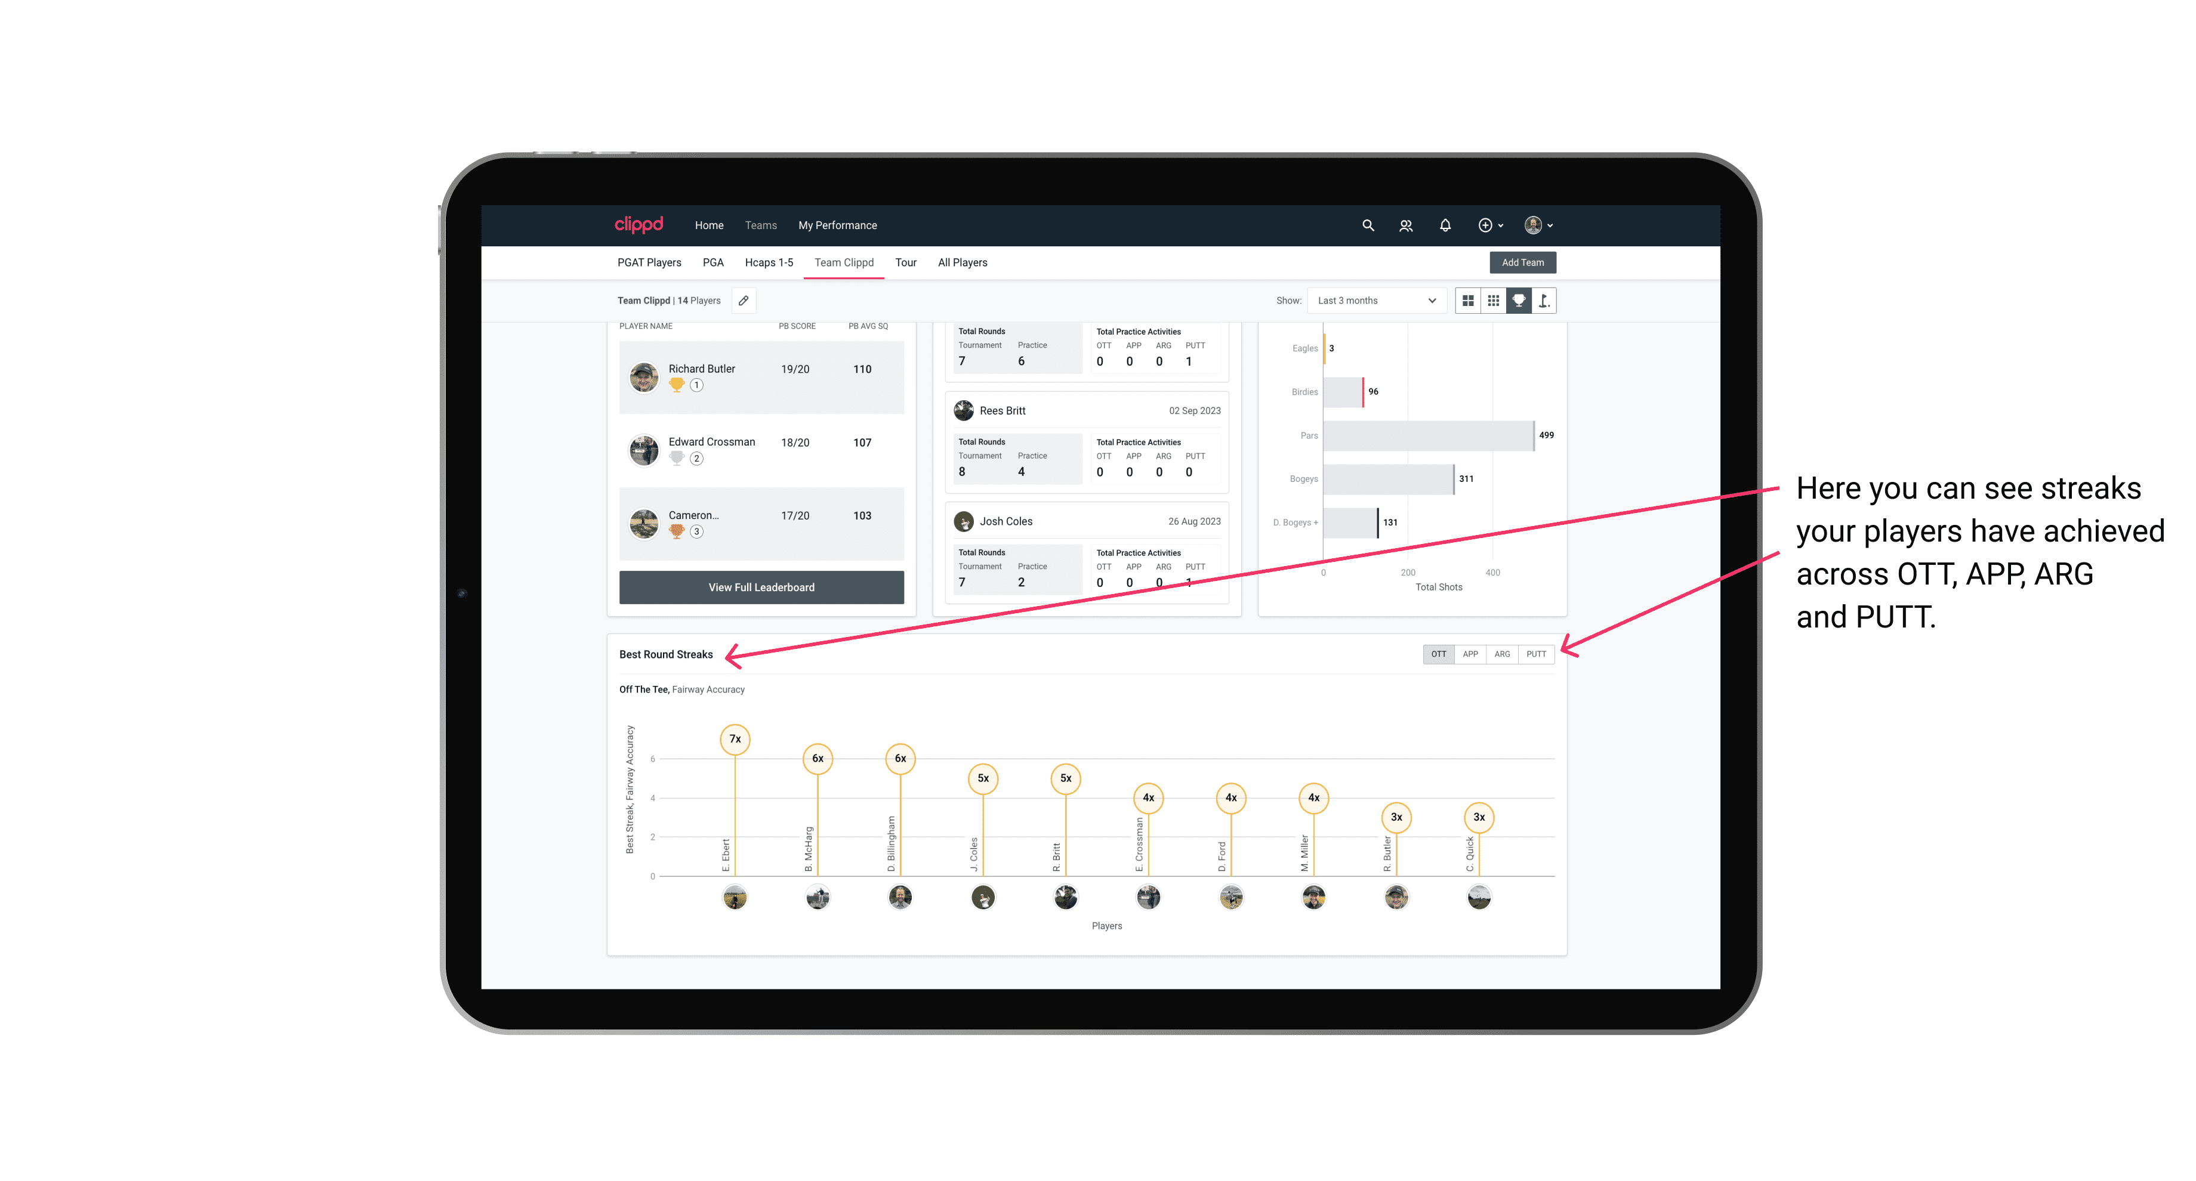The image size is (2196, 1181).
Task: Select the My Performance navigation menu item
Action: pos(838,225)
